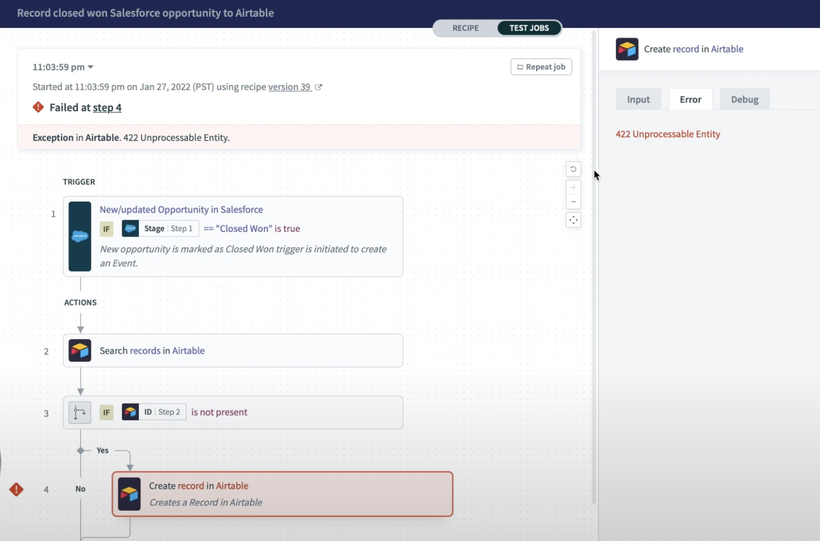Select the Create record in Airtable panel title
Image resolution: width=820 pixels, height=541 pixels.
tap(693, 49)
